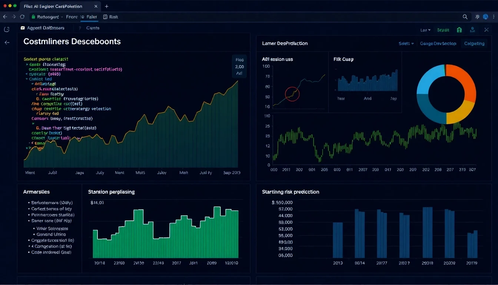Expand the Rertongerd dropdown chevron
Screen dimensions: 498x285
[x=62, y=17]
